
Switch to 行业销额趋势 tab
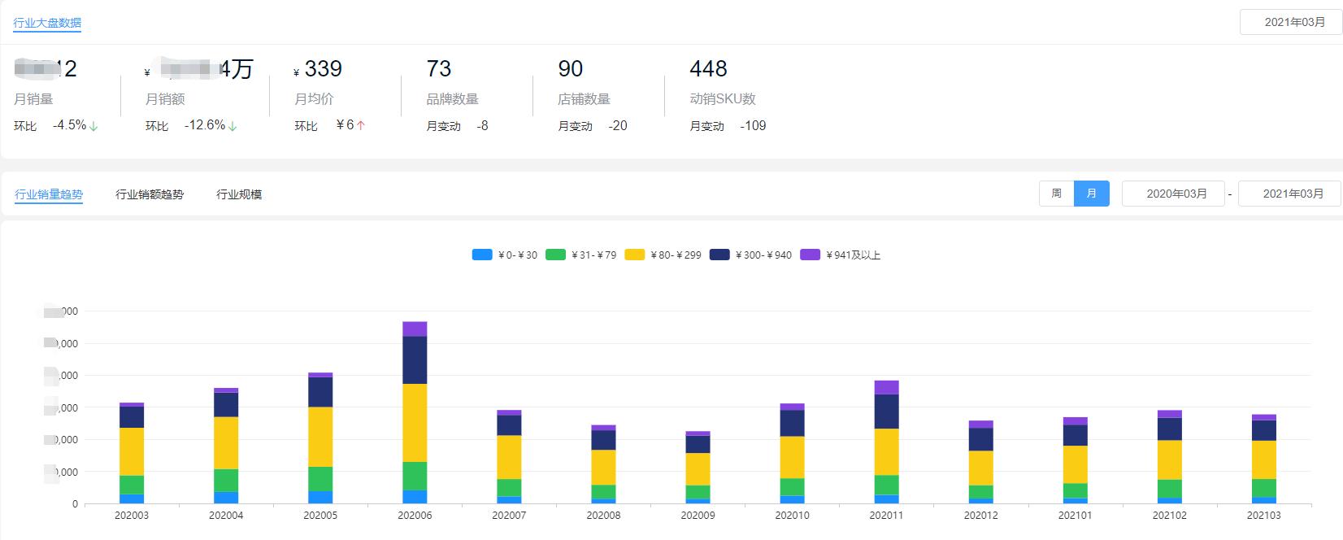[150, 194]
